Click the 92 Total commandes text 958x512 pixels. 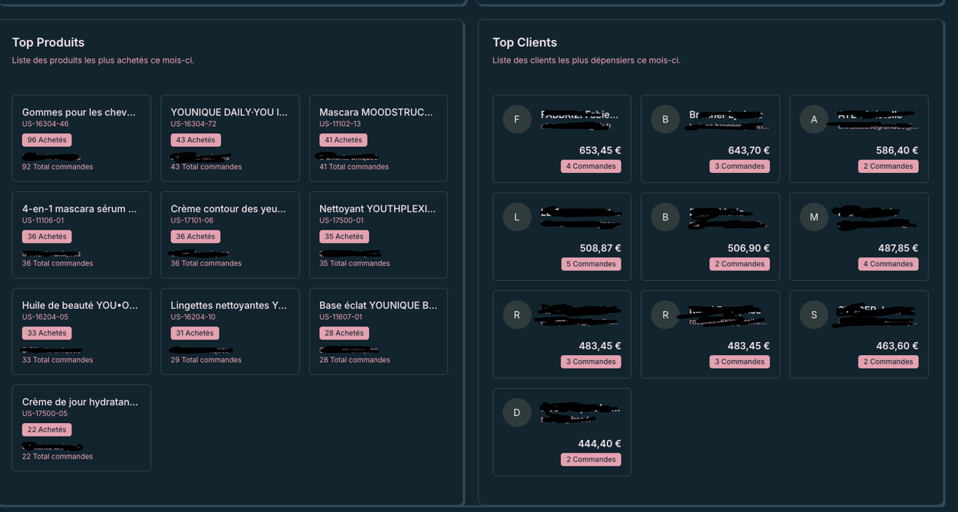tap(58, 167)
